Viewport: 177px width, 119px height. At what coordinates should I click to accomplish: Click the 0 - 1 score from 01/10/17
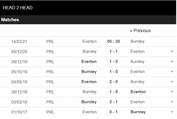114,112
